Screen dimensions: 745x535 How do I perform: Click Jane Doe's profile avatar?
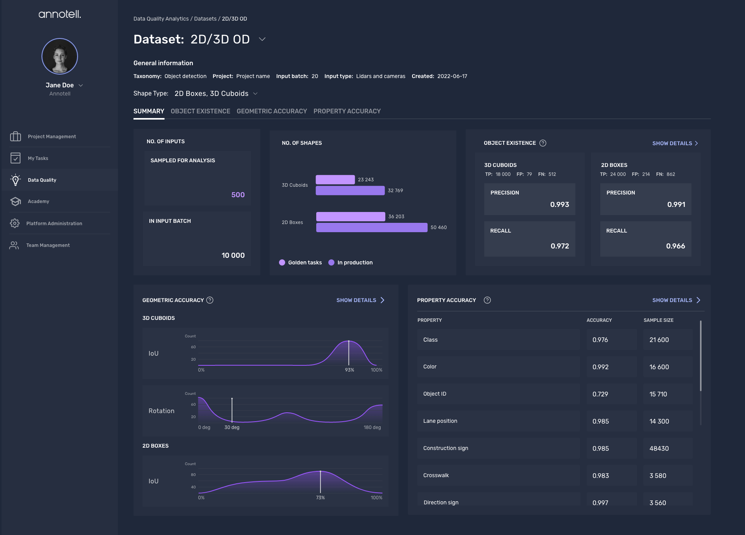(x=60, y=56)
